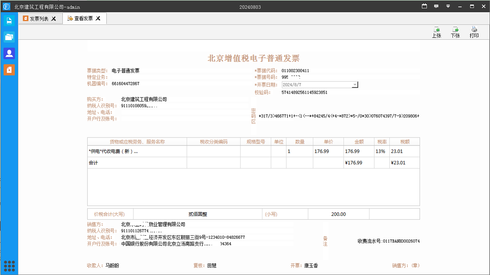Click the invoice title 北京增值税电子普通发票
The height and width of the screenshot is (275, 490).
pyautogui.click(x=253, y=58)
